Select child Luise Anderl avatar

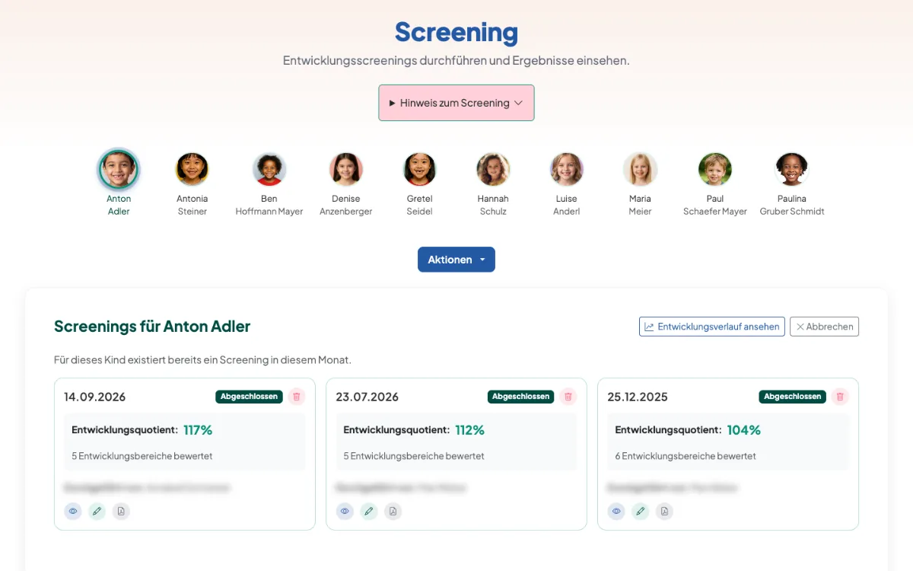567,169
